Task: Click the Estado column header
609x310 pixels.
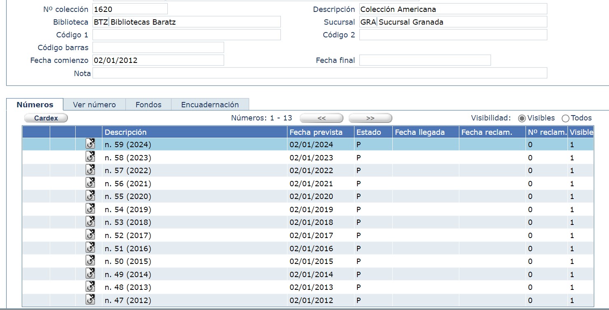Action: tap(373, 132)
